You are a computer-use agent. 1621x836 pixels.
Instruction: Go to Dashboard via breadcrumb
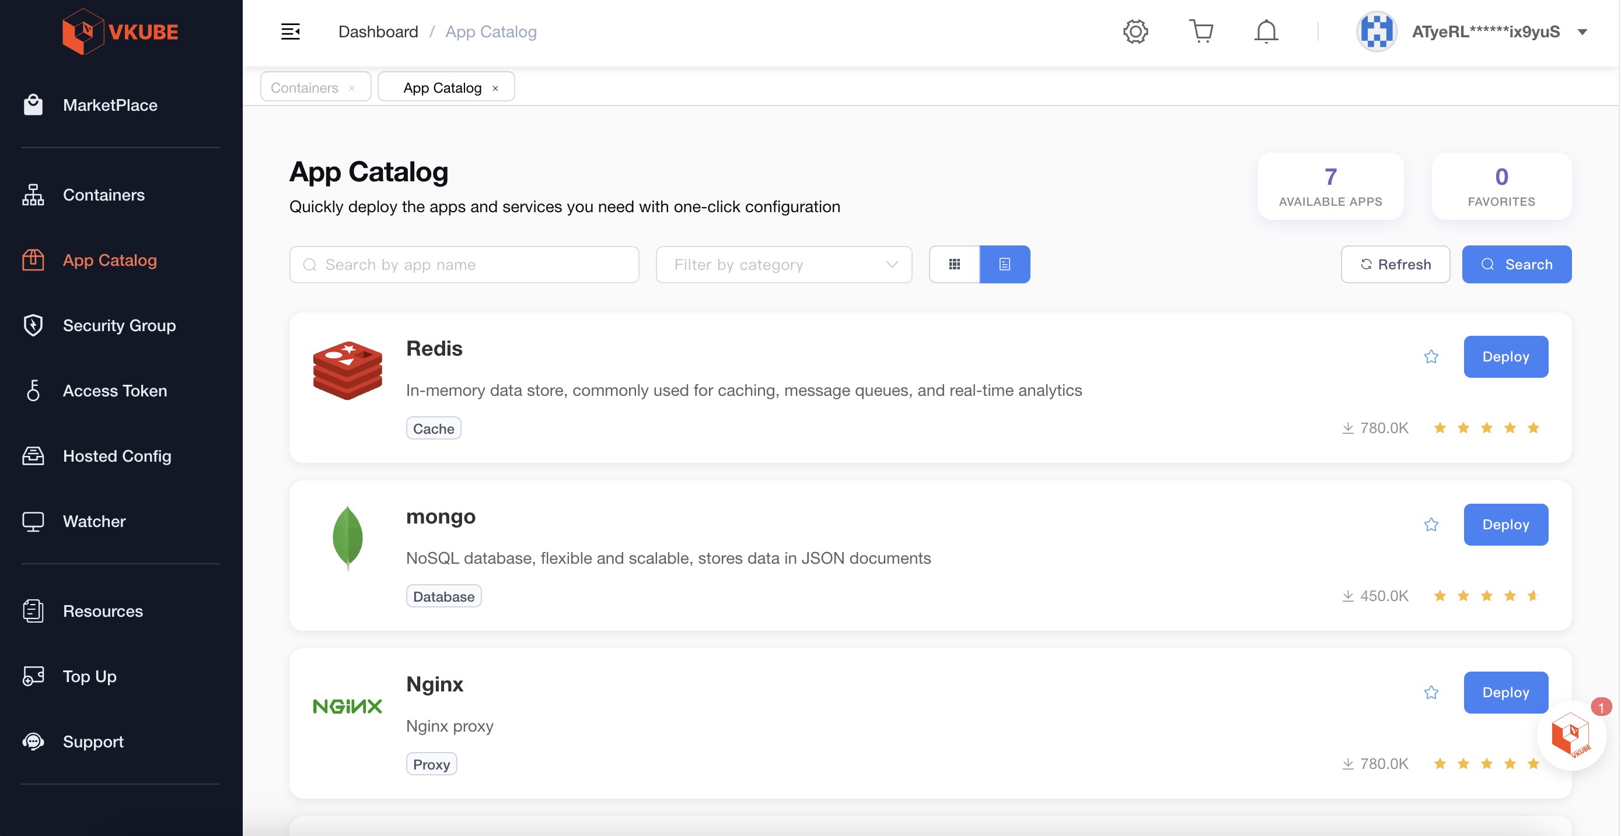378,31
